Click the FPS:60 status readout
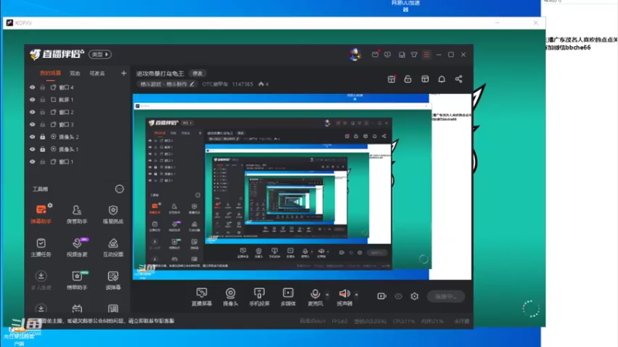The image size is (618, 347). (x=339, y=322)
